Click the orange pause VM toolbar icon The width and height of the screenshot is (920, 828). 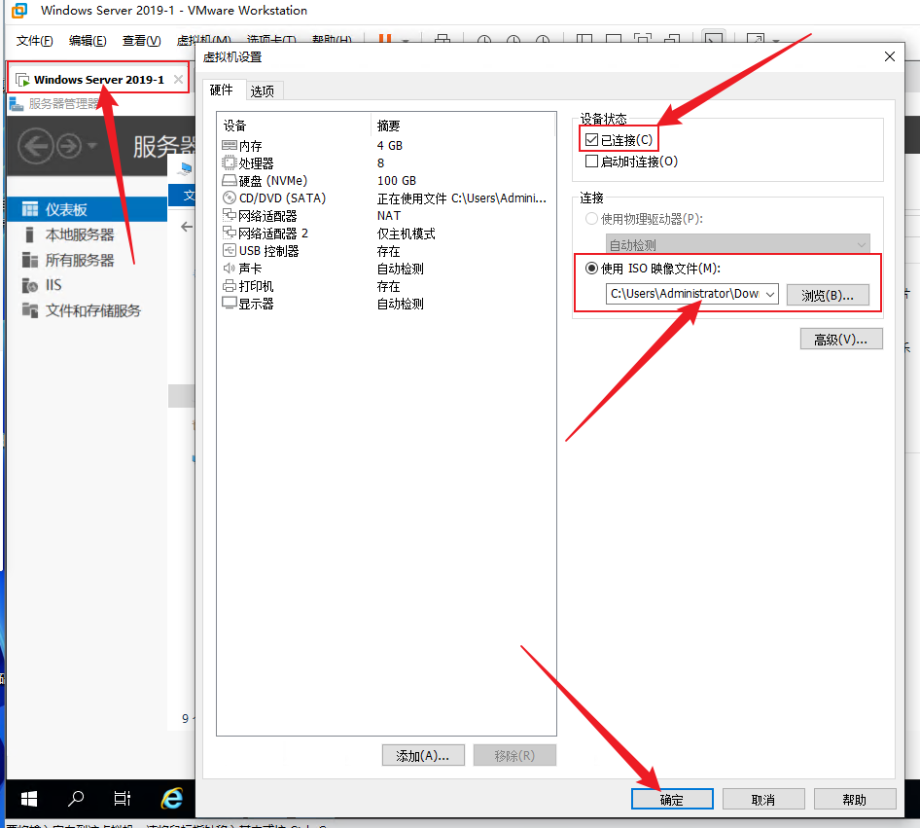click(385, 39)
